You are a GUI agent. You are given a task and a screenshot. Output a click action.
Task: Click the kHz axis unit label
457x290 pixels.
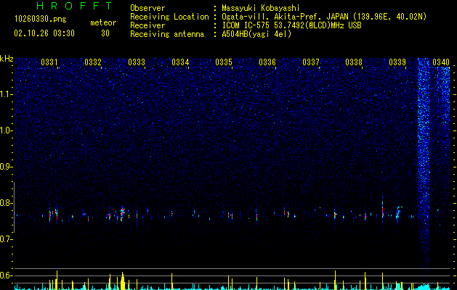pyautogui.click(x=7, y=59)
